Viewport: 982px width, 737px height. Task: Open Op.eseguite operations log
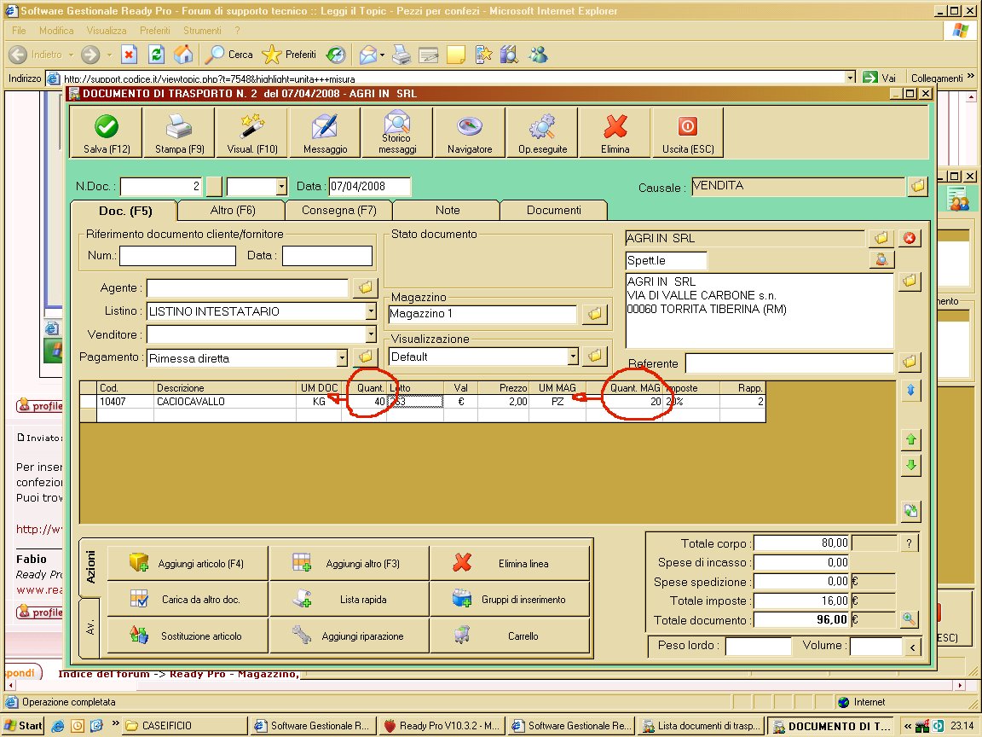tap(542, 133)
